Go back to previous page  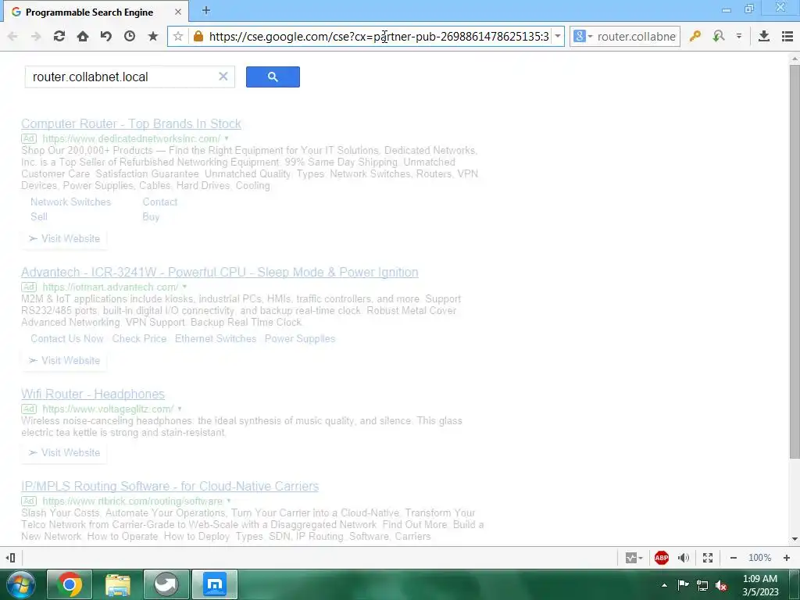[x=12, y=36]
